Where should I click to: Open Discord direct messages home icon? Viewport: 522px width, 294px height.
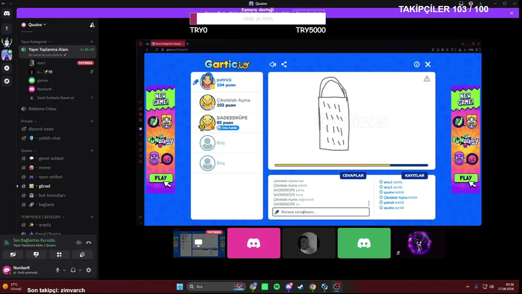[x=7, y=13]
